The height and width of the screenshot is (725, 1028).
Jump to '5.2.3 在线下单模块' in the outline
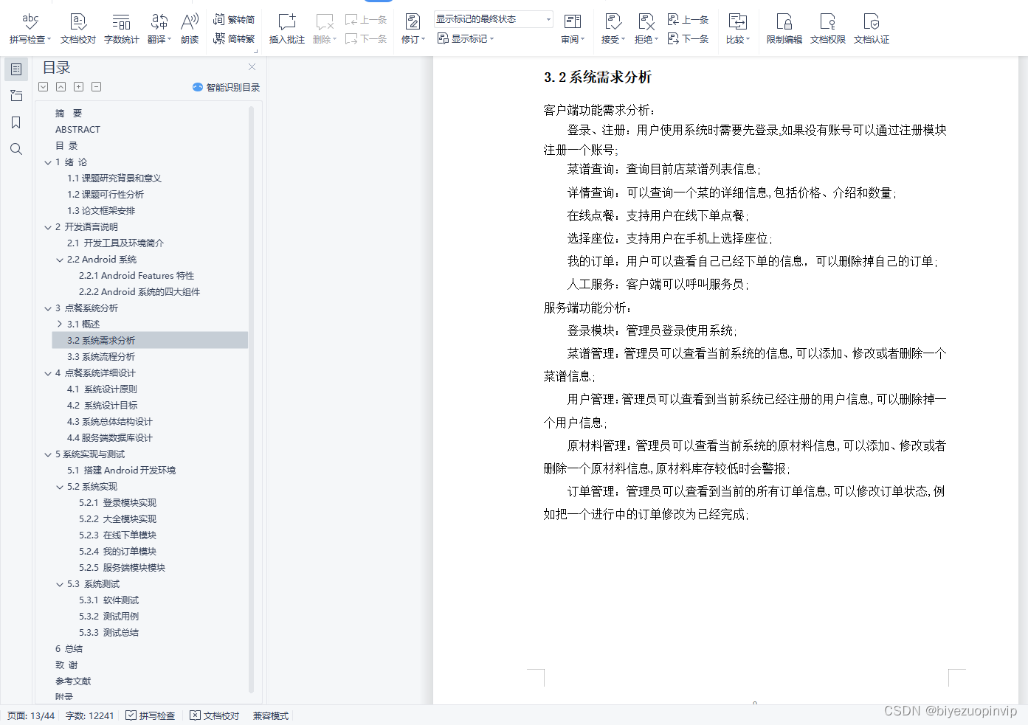[118, 535]
